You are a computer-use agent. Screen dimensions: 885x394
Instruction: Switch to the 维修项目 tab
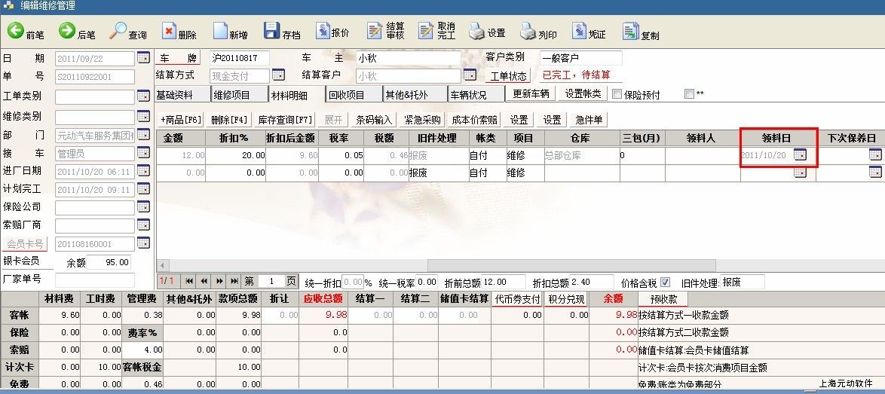[239, 95]
